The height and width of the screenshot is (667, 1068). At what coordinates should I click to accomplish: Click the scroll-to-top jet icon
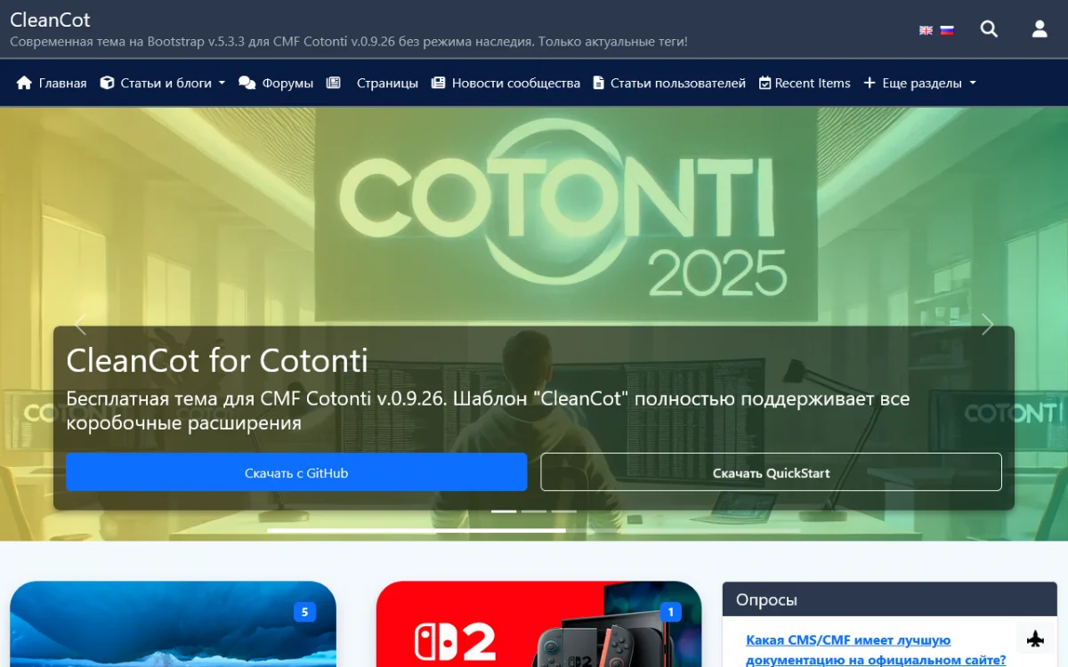[x=1035, y=639]
